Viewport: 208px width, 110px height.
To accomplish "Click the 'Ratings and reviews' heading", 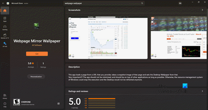I will coord(78,91).
